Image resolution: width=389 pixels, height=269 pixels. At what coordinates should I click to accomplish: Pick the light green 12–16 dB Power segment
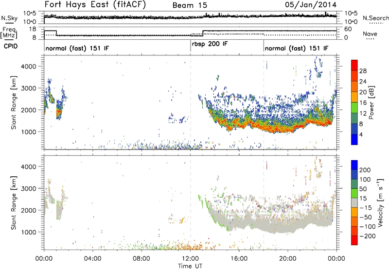354,108
